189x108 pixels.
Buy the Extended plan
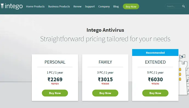click(x=155, y=93)
